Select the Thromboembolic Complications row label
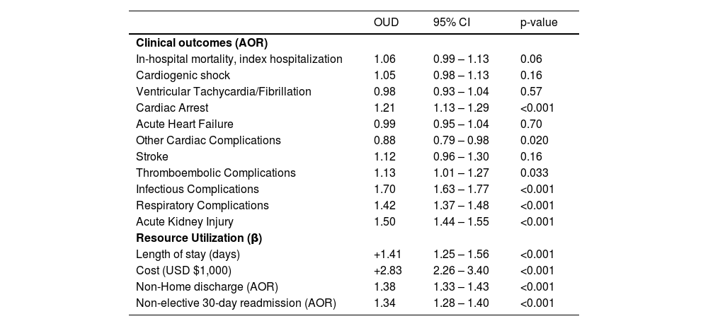Viewport: 708px width, 326px height. tap(215, 173)
